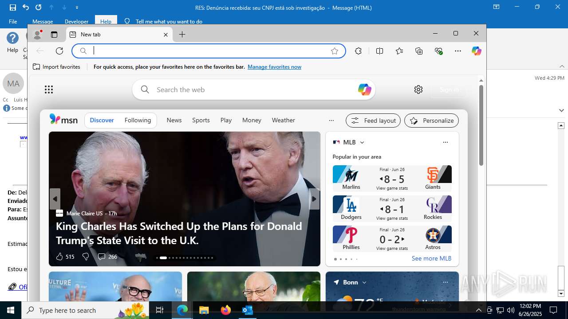Click Tell me what you want to do
The image size is (568, 319).
coord(169,21)
